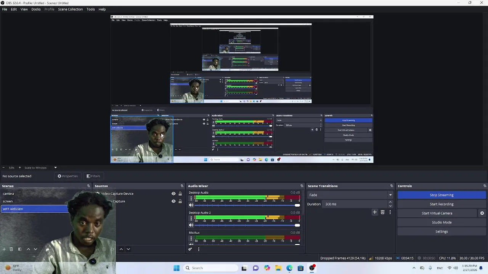Open transition properties dots menu
488x274 pixels.
point(390,212)
